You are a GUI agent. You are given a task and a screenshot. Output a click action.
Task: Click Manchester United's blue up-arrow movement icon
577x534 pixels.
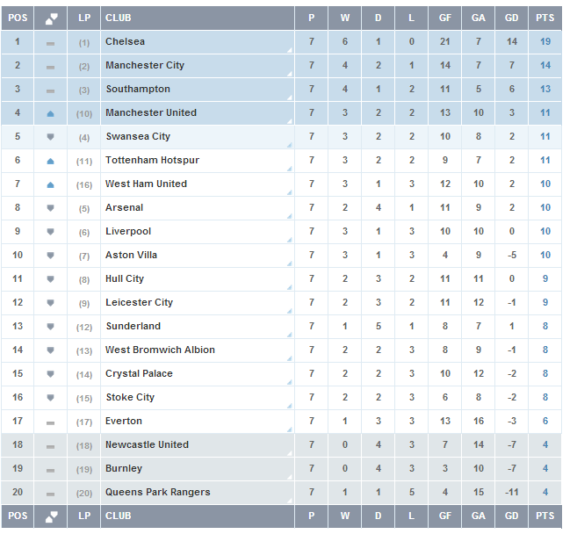coord(51,114)
